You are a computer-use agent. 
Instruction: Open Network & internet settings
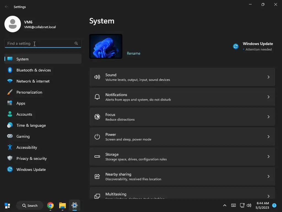click(x=43, y=81)
